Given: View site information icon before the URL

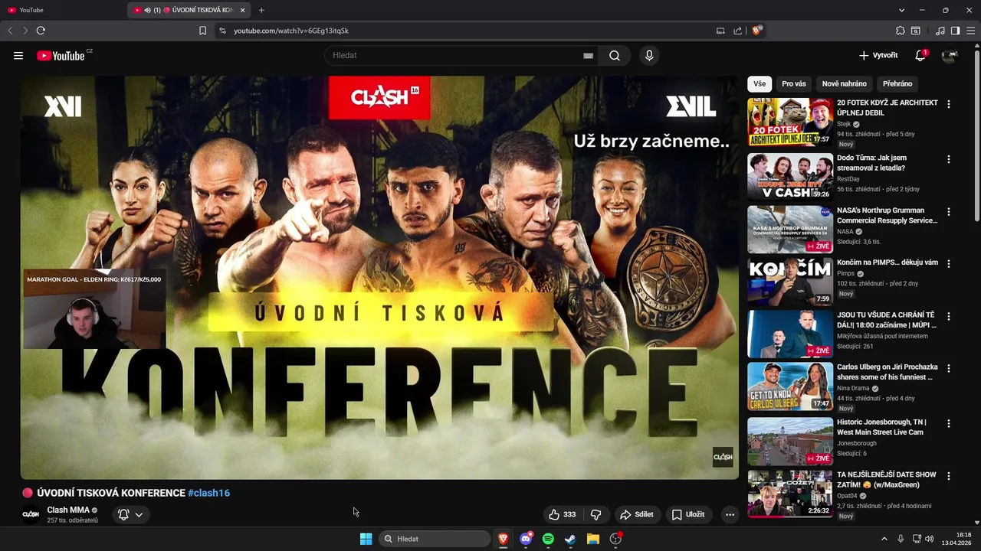Looking at the screenshot, I should click(222, 31).
